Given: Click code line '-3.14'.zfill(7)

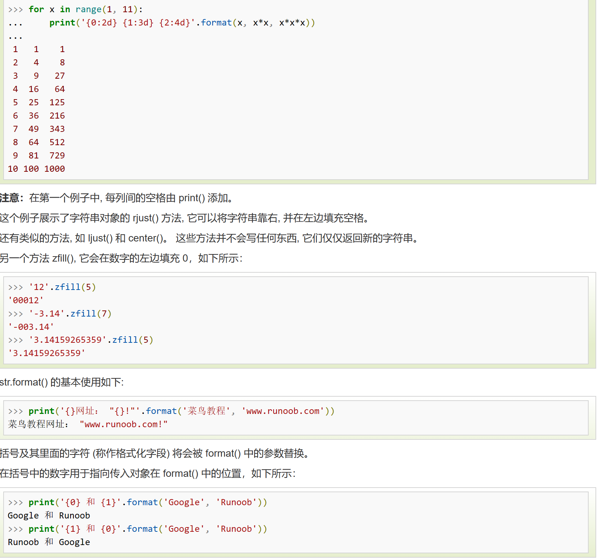Looking at the screenshot, I should tap(60, 314).
